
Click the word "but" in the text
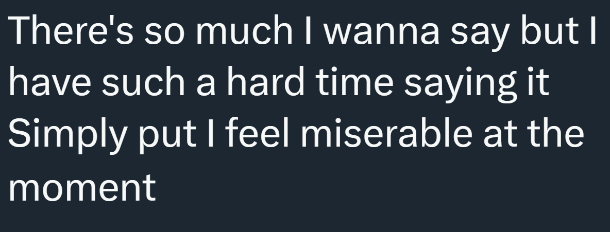(x=557, y=32)
